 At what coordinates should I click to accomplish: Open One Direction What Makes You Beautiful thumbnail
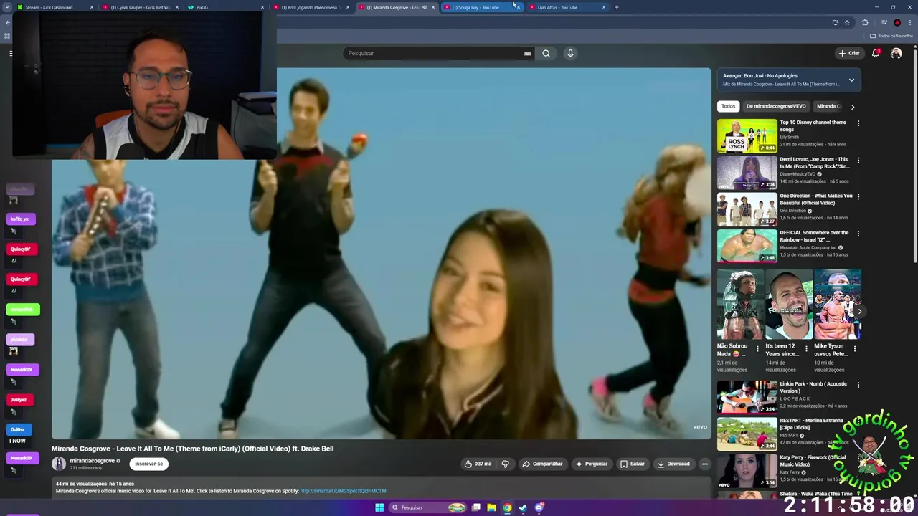click(747, 209)
